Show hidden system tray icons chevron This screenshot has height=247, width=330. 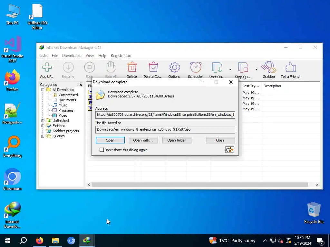265,241
